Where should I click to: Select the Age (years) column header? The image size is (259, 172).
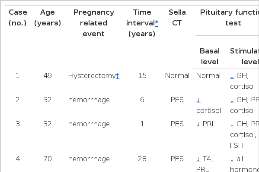coord(48,18)
